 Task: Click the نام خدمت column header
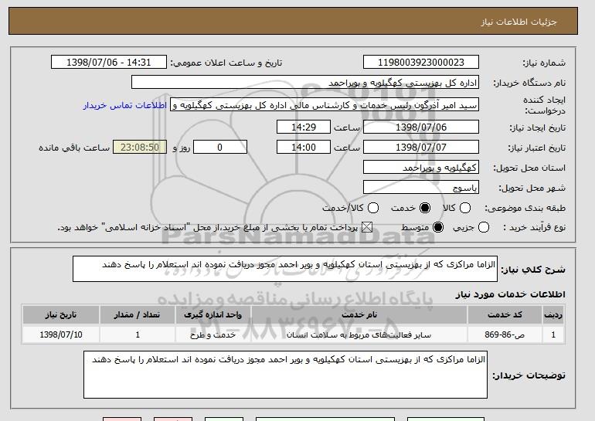tap(359, 315)
